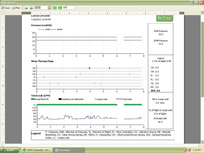Select the 100 % zoom text field

coord(41,8)
